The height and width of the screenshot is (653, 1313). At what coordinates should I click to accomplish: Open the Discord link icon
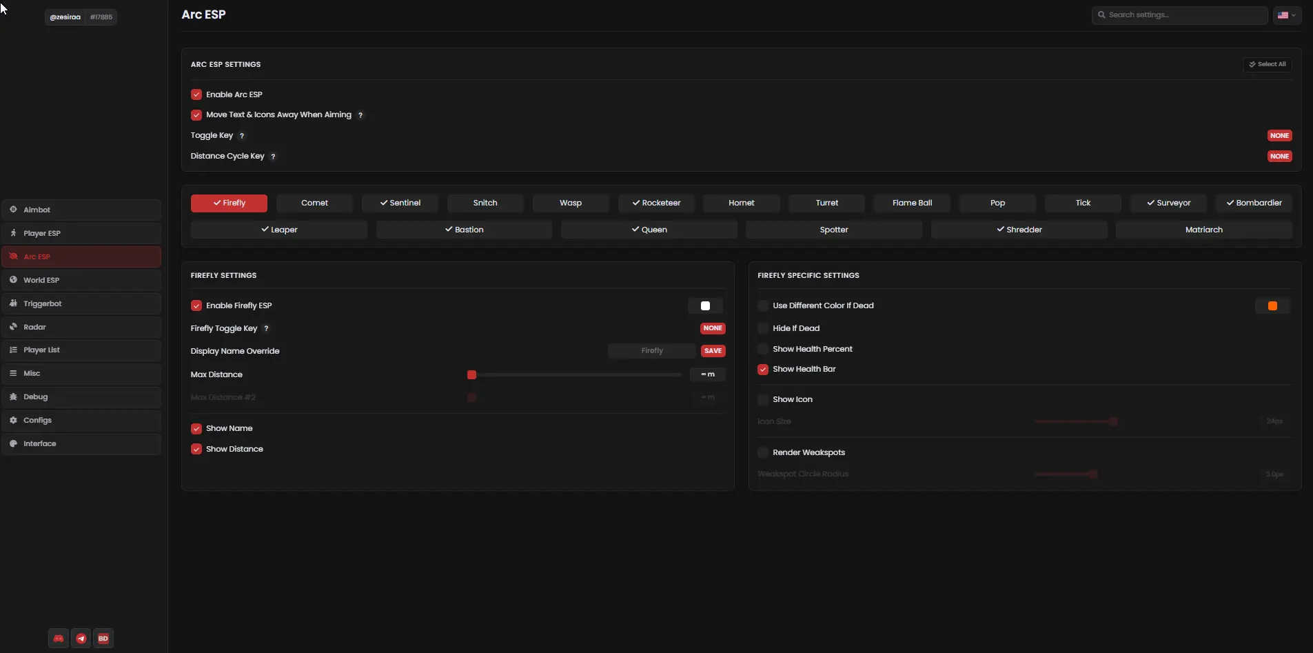(x=59, y=639)
